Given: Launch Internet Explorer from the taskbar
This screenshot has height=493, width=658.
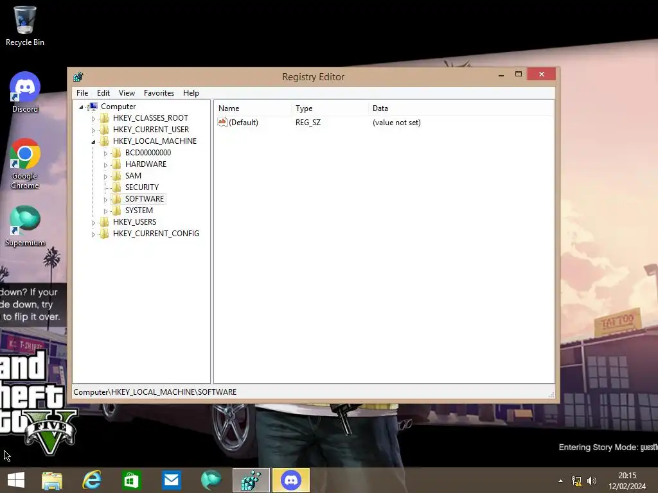Looking at the screenshot, I should 92,480.
